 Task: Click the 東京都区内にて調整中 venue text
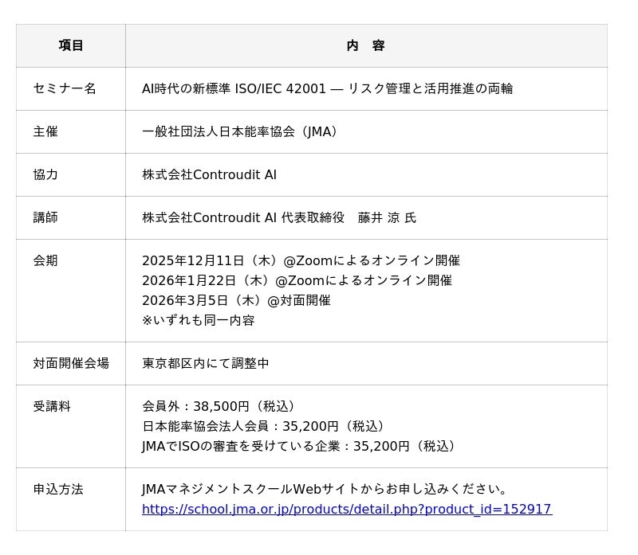tap(206, 363)
